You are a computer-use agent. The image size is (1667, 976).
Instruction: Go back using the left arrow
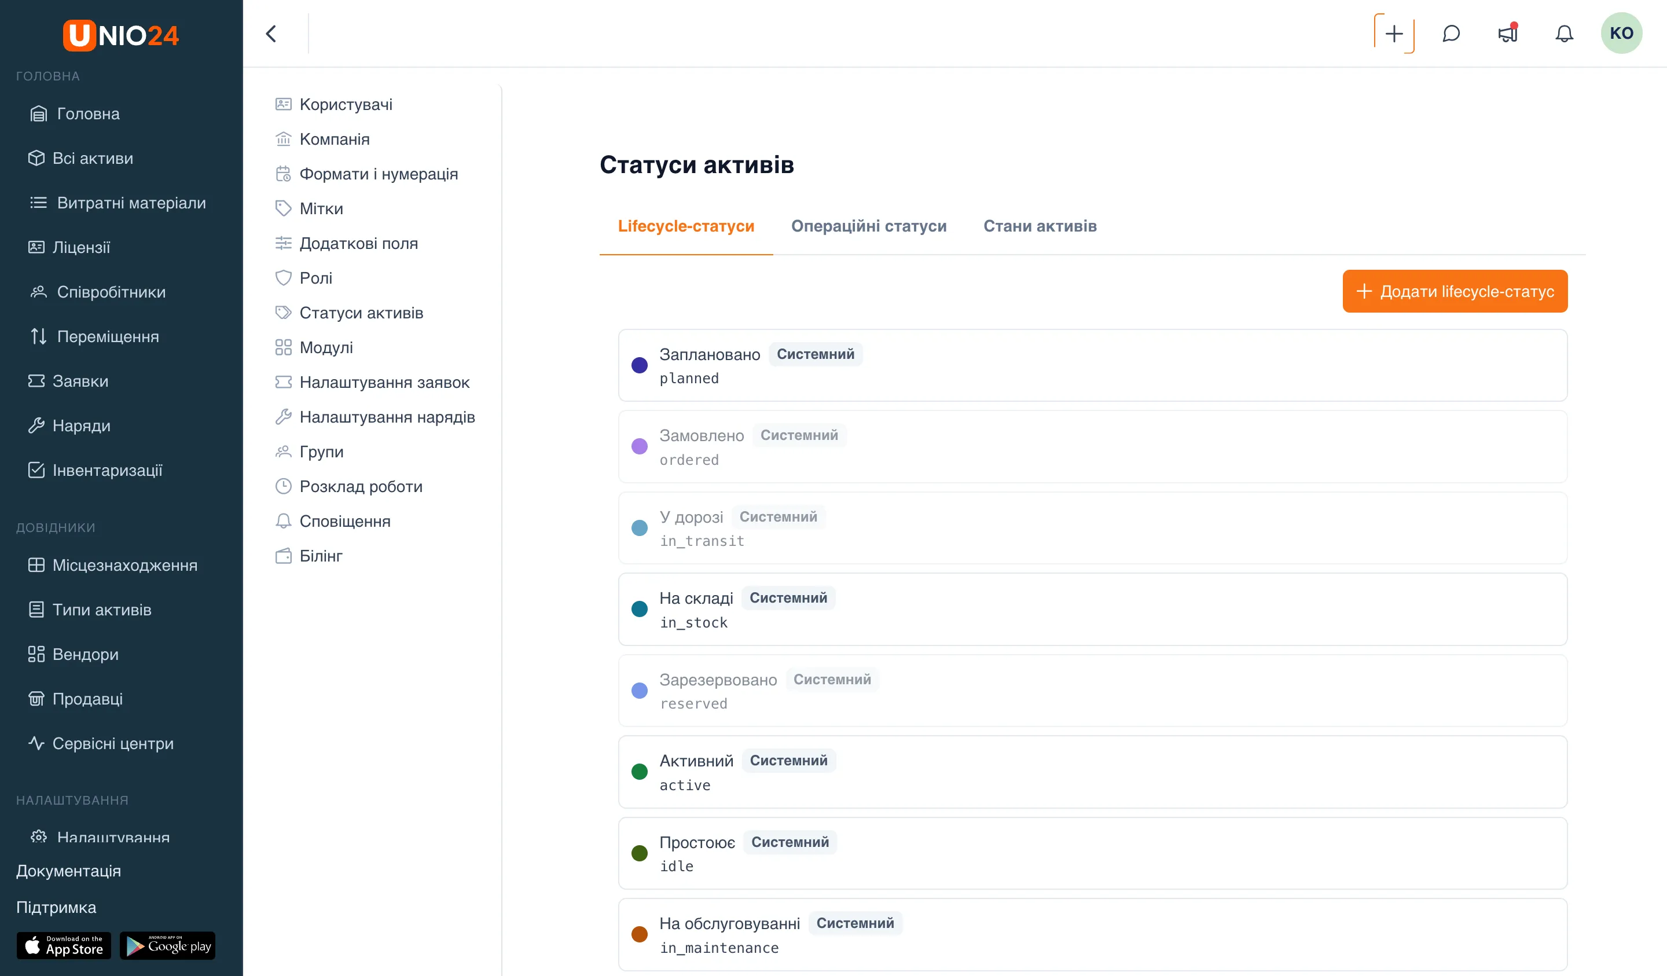coord(271,33)
